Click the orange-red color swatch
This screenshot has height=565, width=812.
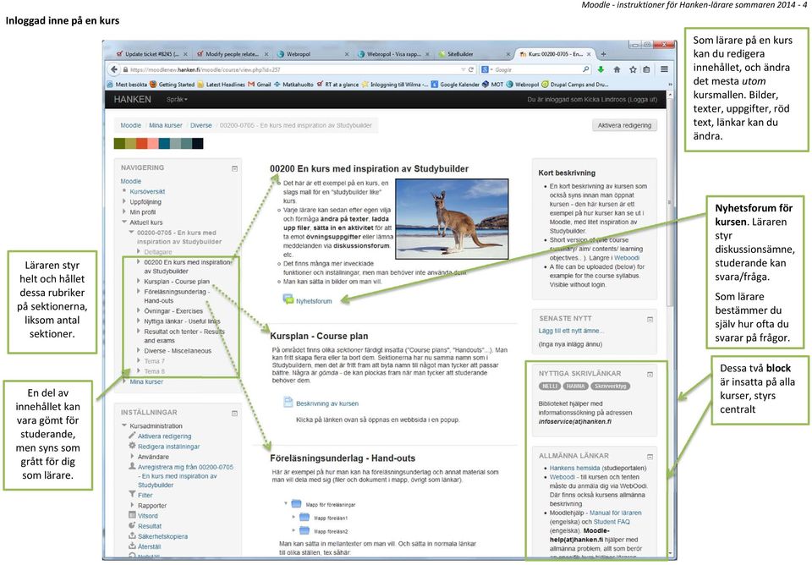[x=142, y=144]
